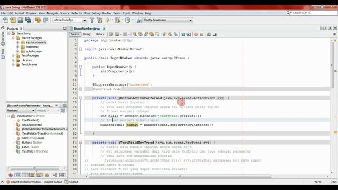Select jTextFieldKeyTyped in the Navigator

42,134
